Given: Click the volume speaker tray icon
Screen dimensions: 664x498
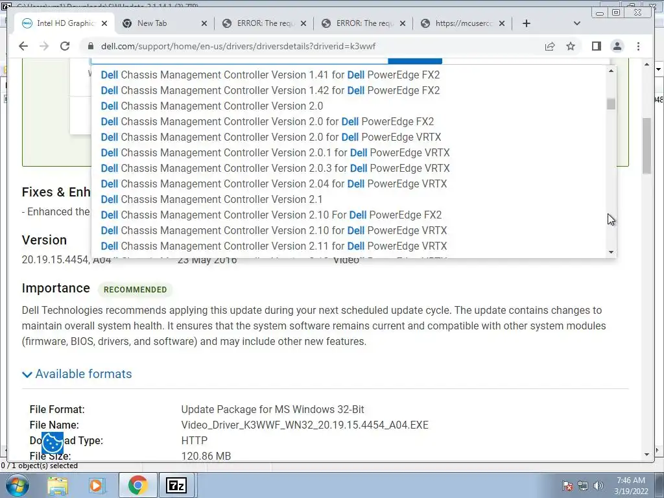Looking at the screenshot, I should [599, 486].
